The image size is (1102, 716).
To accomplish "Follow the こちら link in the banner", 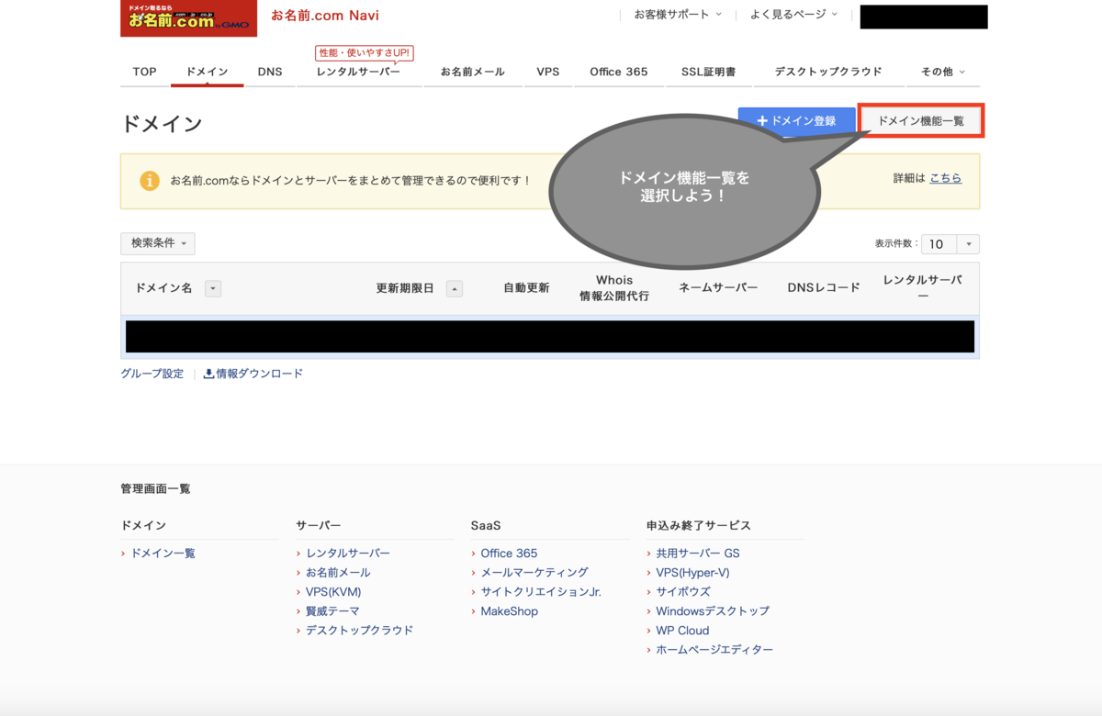I will pyautogui.click(x=946, y=178).
